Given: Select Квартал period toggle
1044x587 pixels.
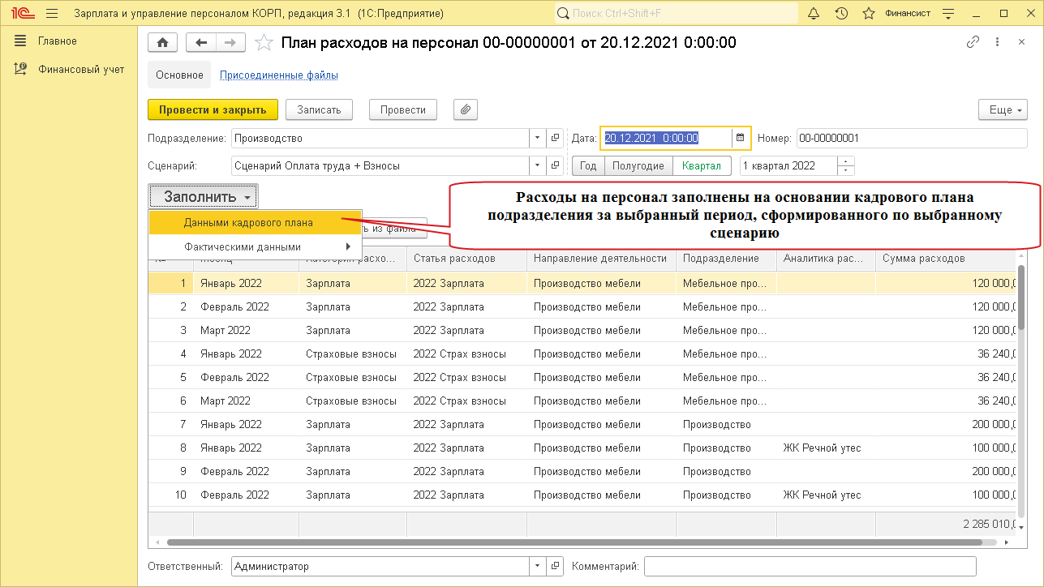Looking at the screenshot, I should pyautogui.click(x=701, y=165).
